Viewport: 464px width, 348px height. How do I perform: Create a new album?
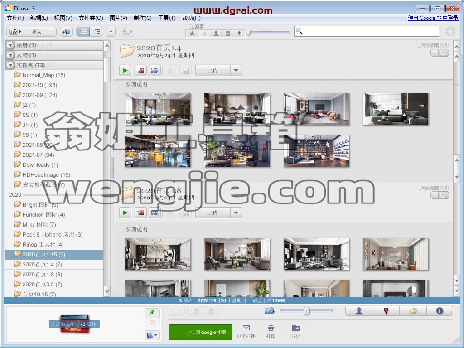pos(66,32)
